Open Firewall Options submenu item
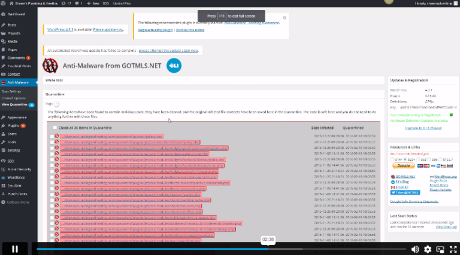The height and width of the screenshot is (255, 460). 14,99
